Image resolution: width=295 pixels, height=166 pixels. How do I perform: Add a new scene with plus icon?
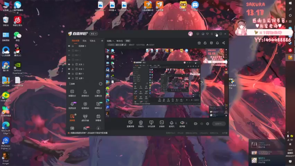click(102, 41)
